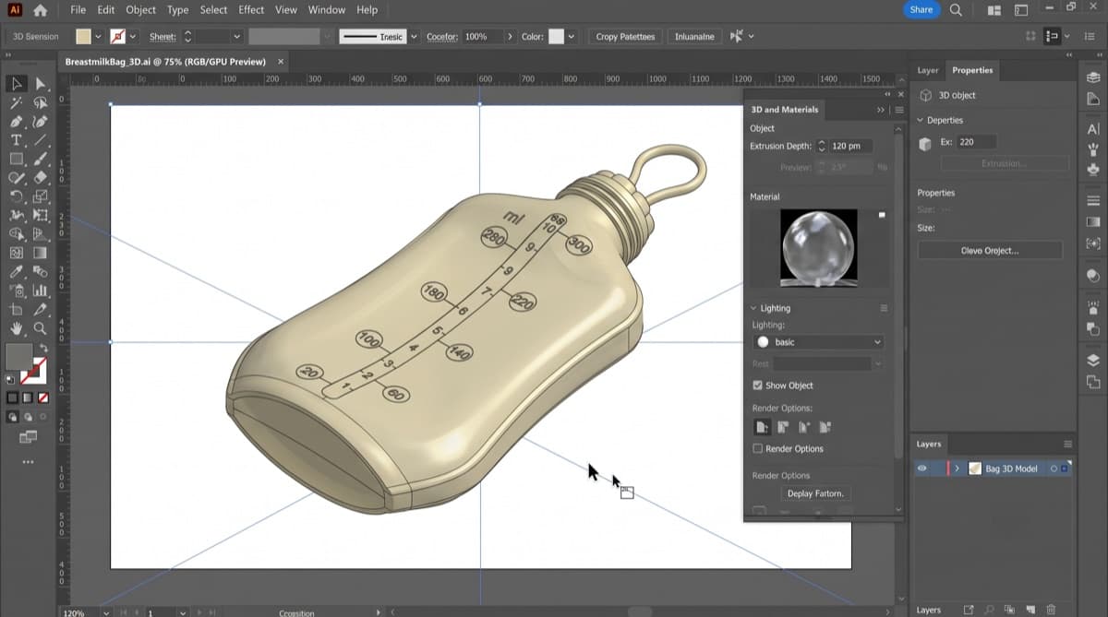Select the Direct Selection tool

click(40, 84)
